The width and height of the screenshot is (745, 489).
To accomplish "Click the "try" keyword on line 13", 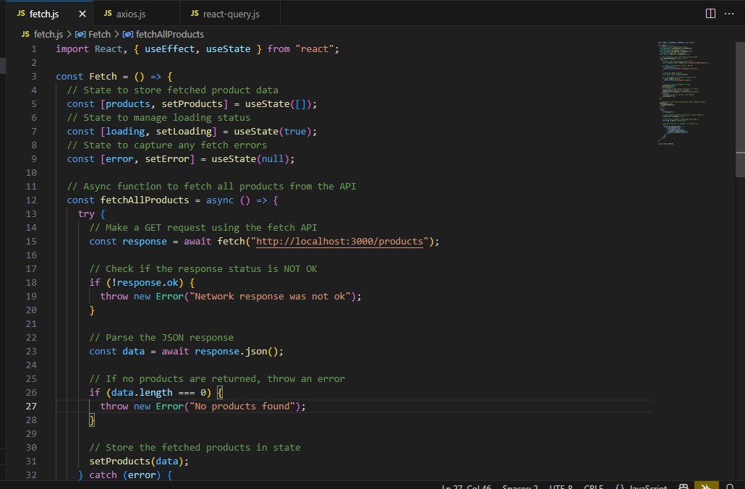I will [86, 214].
